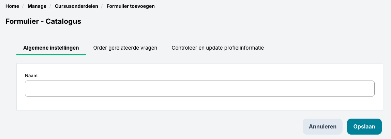This screenshot has height=139, width=391.
Task: Place cursor in the form name input
Action: [x=200, y=88]
